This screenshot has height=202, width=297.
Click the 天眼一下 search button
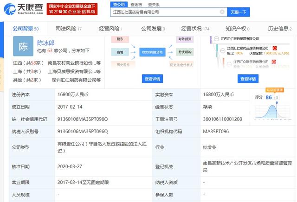(238, 12)
